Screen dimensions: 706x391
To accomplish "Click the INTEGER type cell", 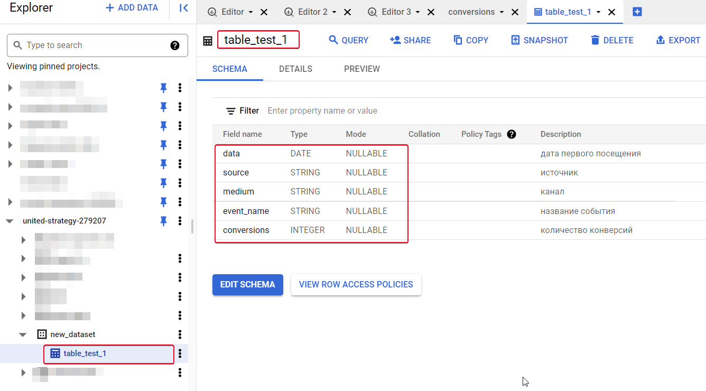I will tap(308, 230).
